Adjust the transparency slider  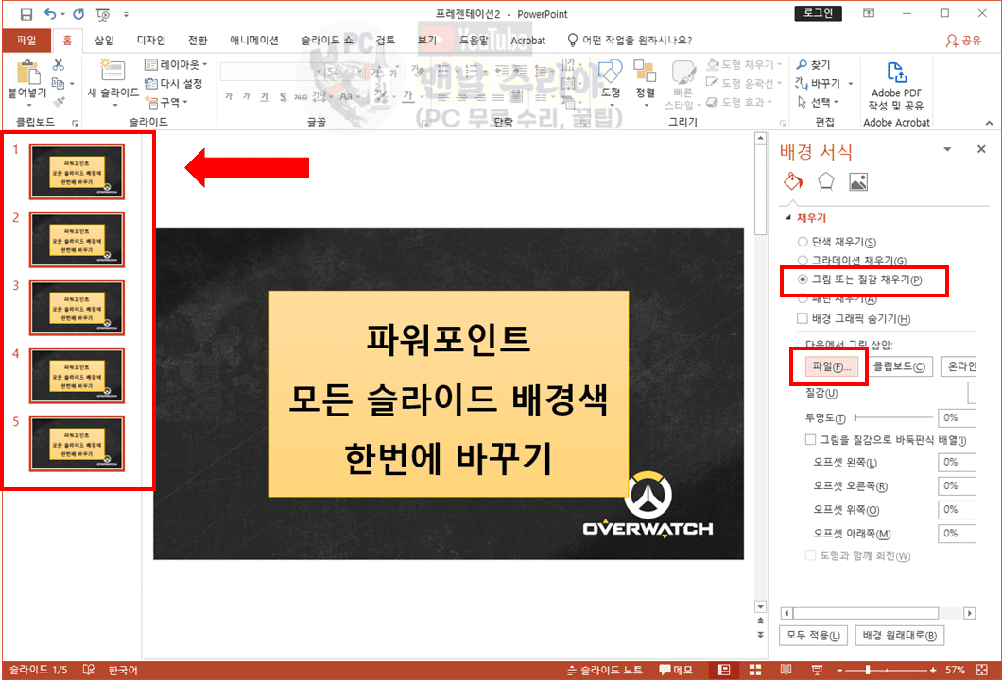(892, 417)
